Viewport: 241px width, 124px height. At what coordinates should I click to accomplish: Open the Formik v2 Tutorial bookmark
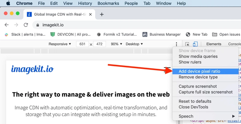[117, 34]
